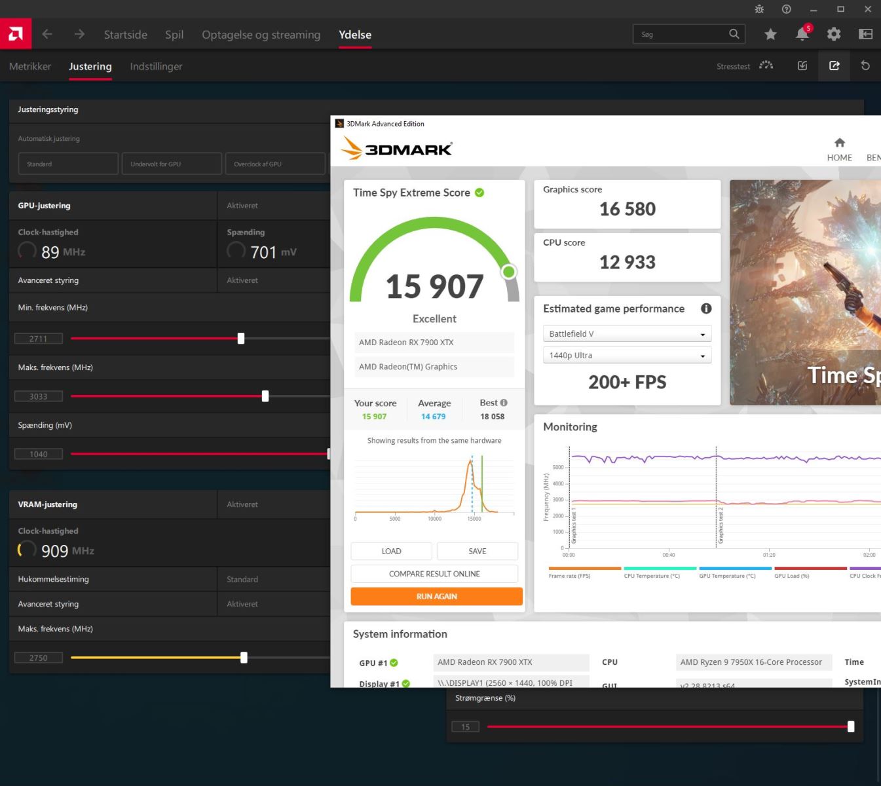Click the LOAD button in 3DMark
This screenshot has width=881, height=786.
(x=391, y=551)
